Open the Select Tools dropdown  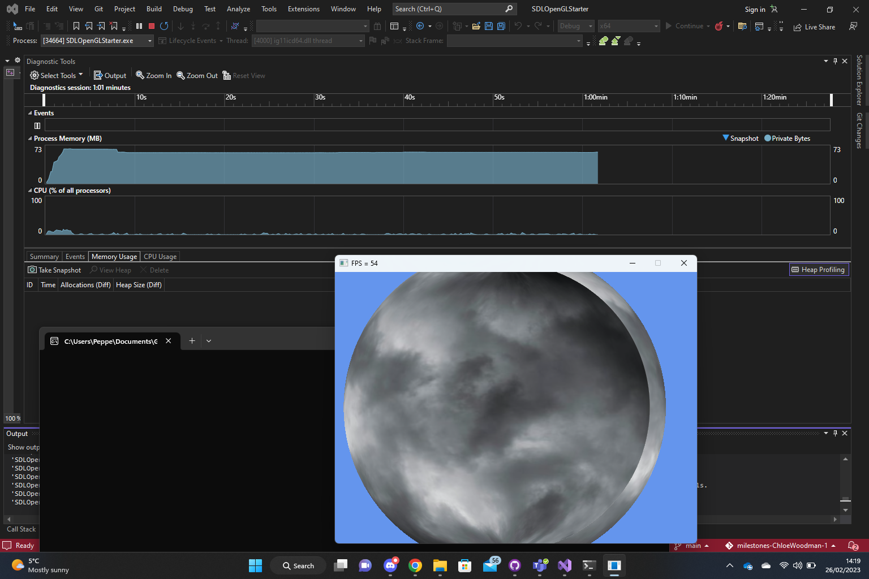click(56, 75)
